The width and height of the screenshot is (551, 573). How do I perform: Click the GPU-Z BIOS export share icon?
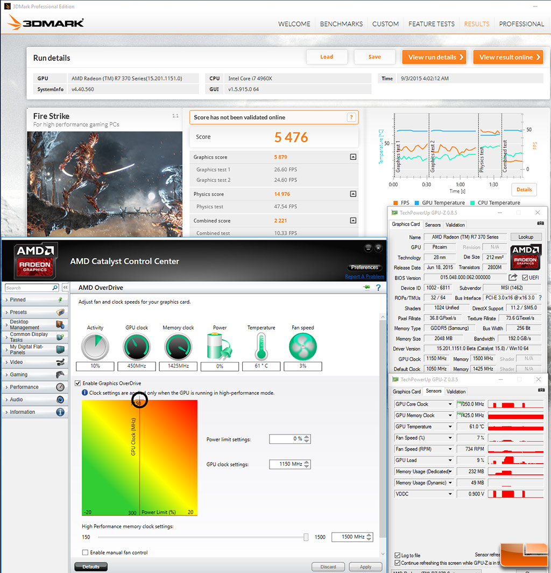coord(513,277)
